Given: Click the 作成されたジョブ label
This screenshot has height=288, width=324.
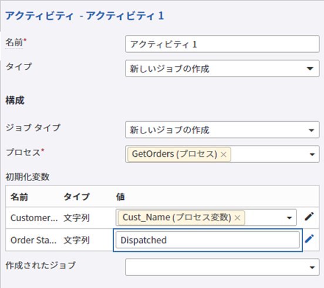Looking at the screenshot, I should 41,265.
